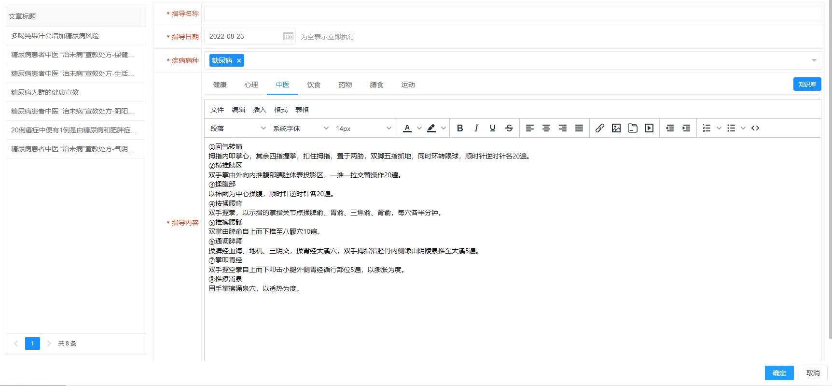Apply strikethrough formatting
The height and width of the screenshot is (386, 832).
(509, 128)
